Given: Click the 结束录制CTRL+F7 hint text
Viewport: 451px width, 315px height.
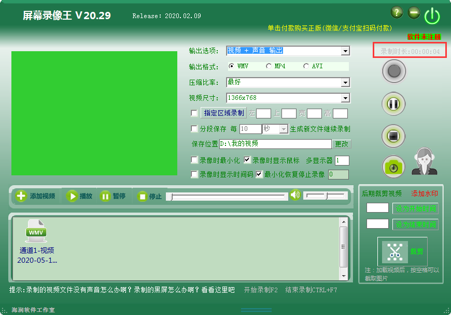Looking at the screenshot, I should tap(311, 290).
